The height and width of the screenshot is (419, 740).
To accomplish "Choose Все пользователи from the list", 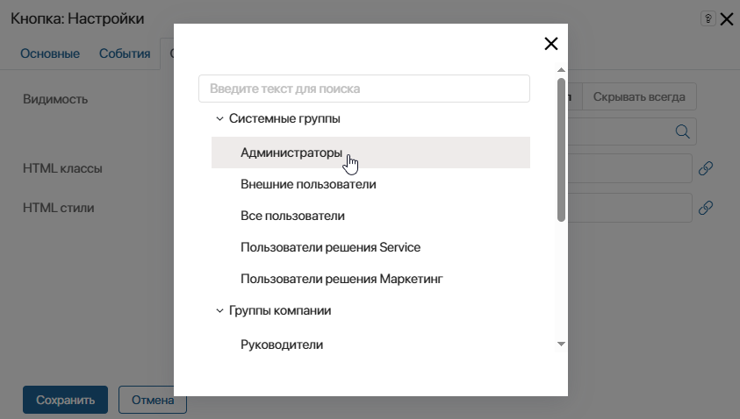I will [x=292, y=216].
